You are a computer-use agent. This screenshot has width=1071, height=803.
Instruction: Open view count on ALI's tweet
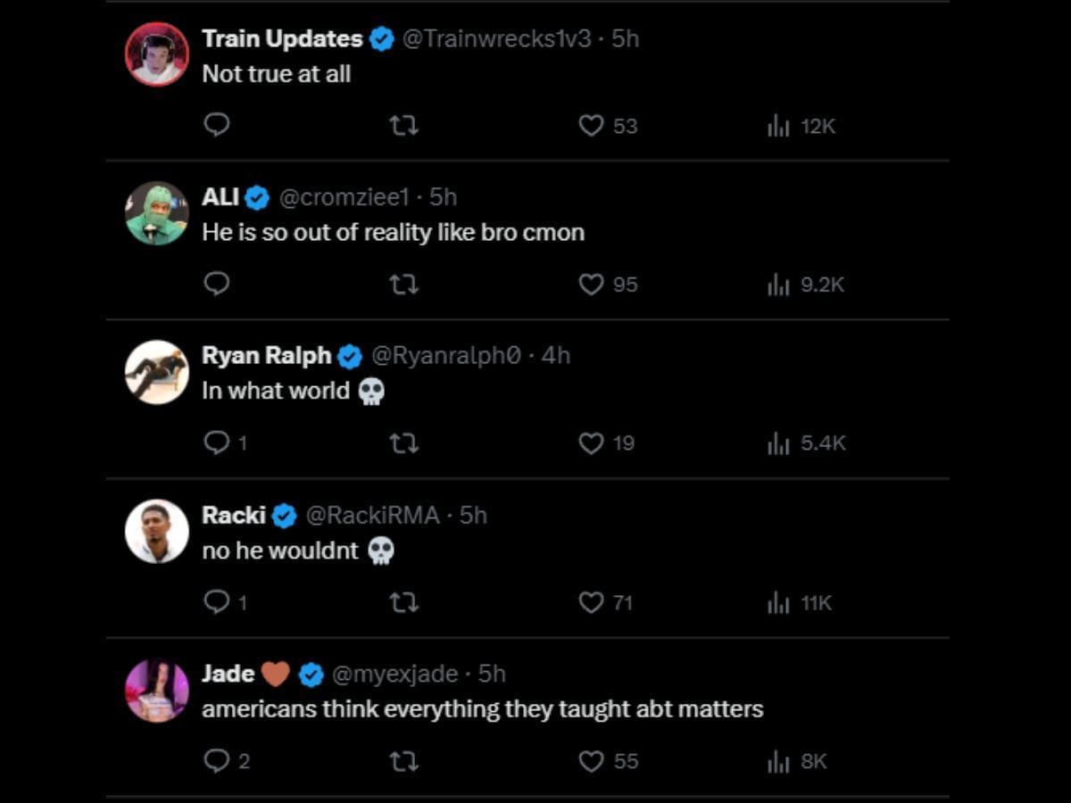[779, 285]
